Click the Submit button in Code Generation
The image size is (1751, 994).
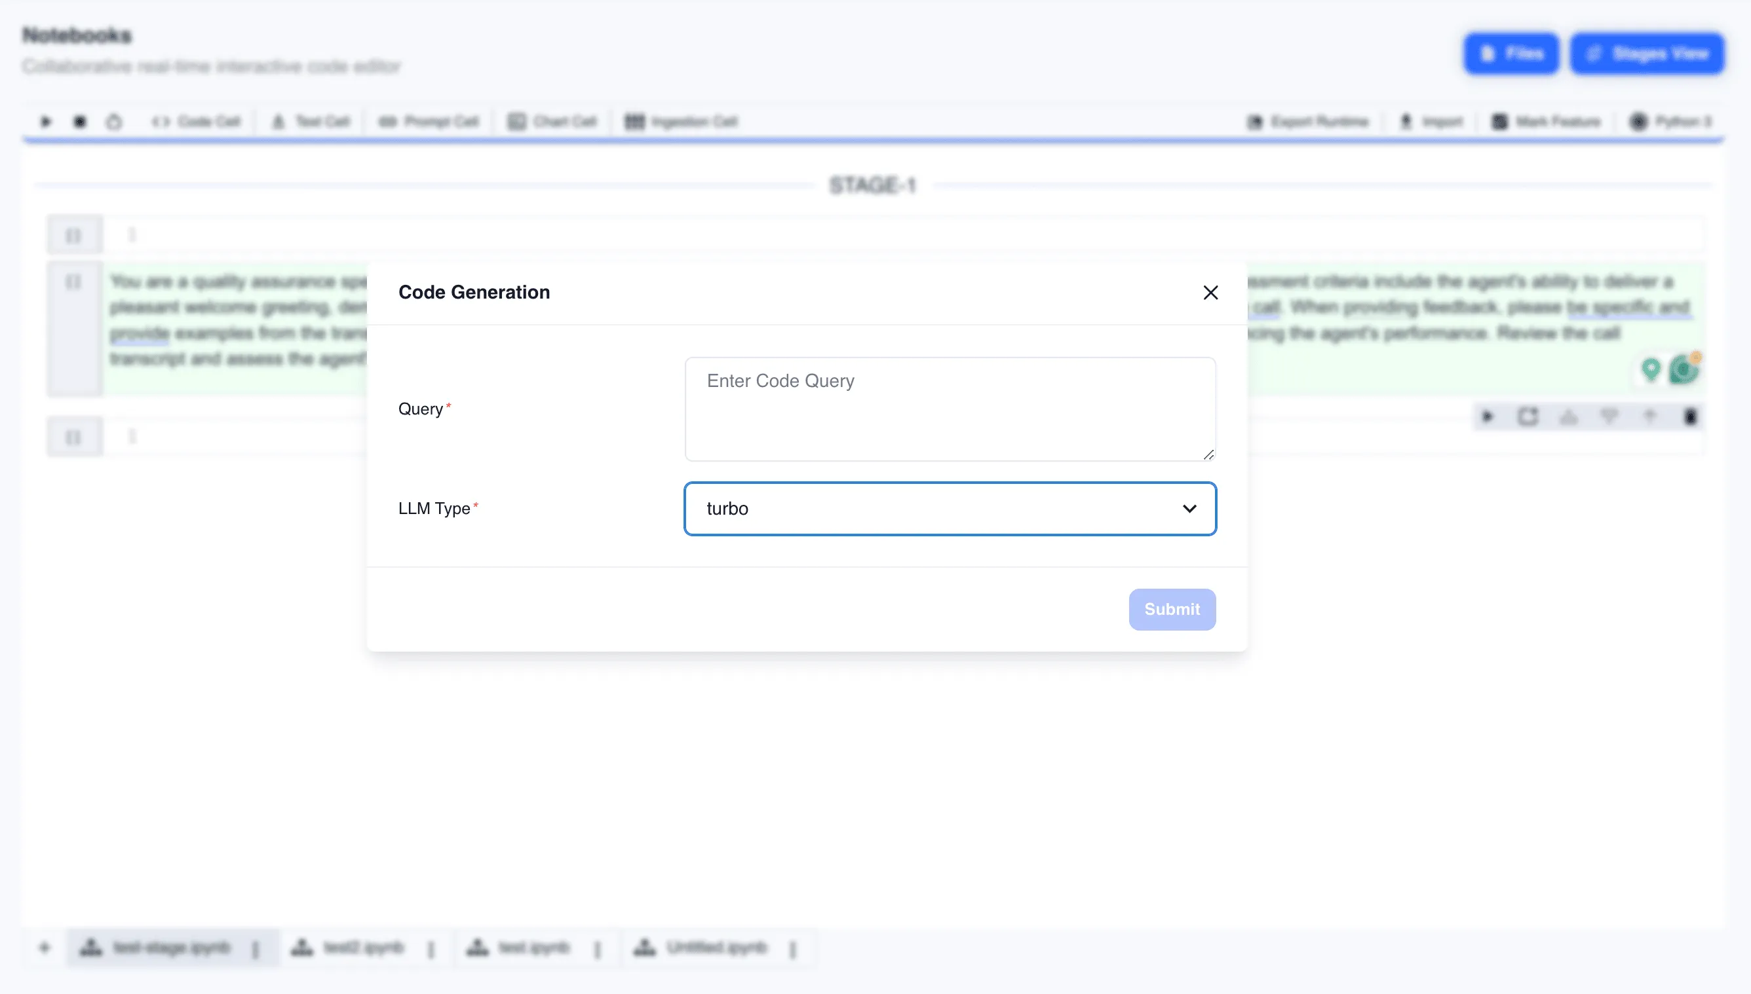tap(1172, 609)
